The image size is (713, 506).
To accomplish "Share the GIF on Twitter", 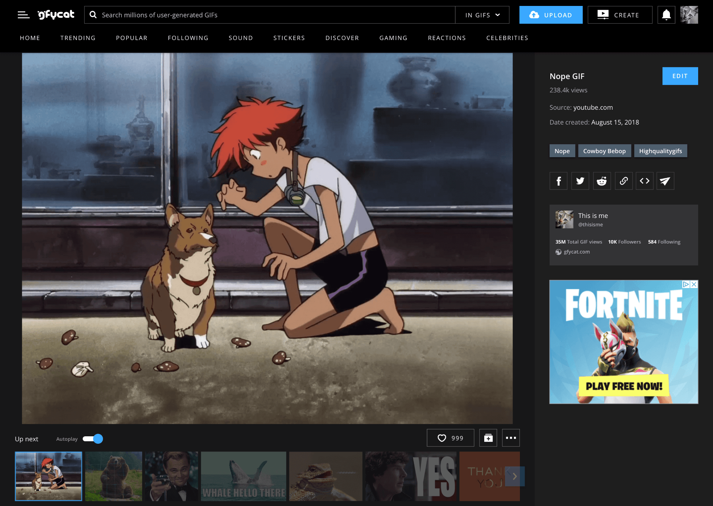I will coord(580,181).
